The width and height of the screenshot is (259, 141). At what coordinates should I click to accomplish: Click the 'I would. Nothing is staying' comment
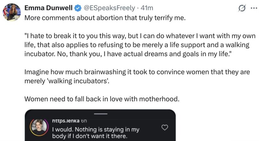click(96, 133)
